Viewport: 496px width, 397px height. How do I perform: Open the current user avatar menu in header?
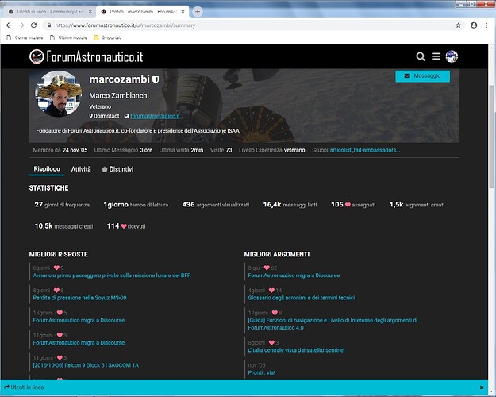click(452, 56)
